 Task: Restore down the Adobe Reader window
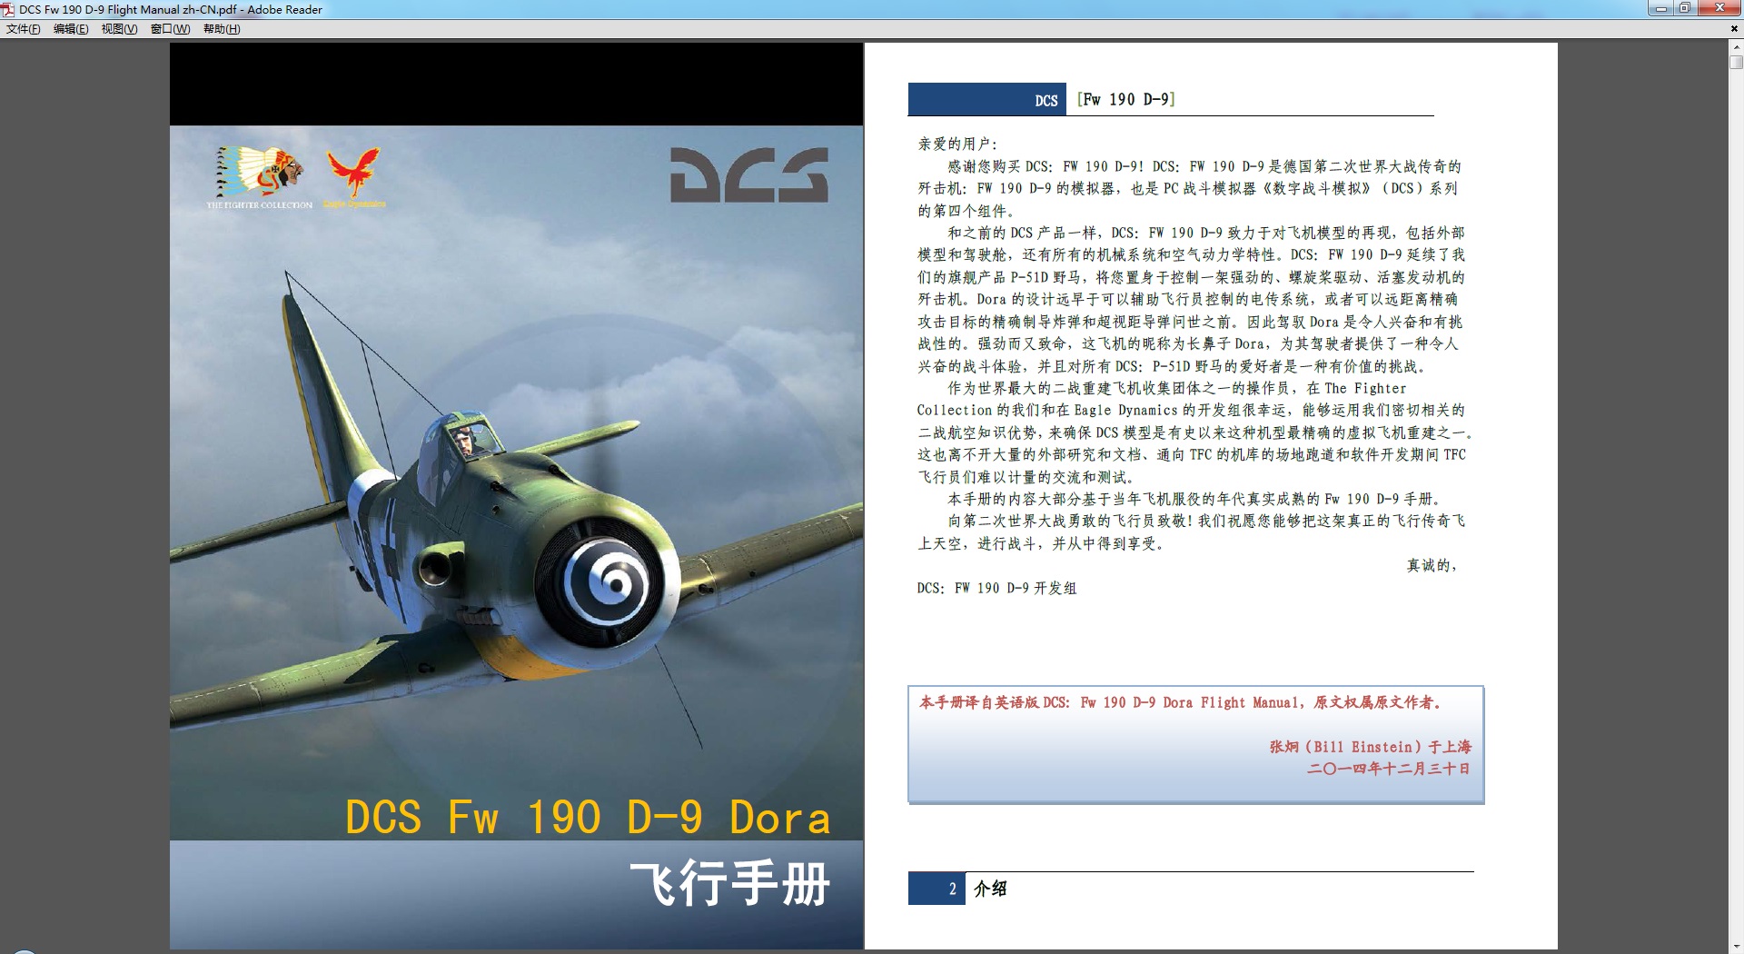[1685, 8]
